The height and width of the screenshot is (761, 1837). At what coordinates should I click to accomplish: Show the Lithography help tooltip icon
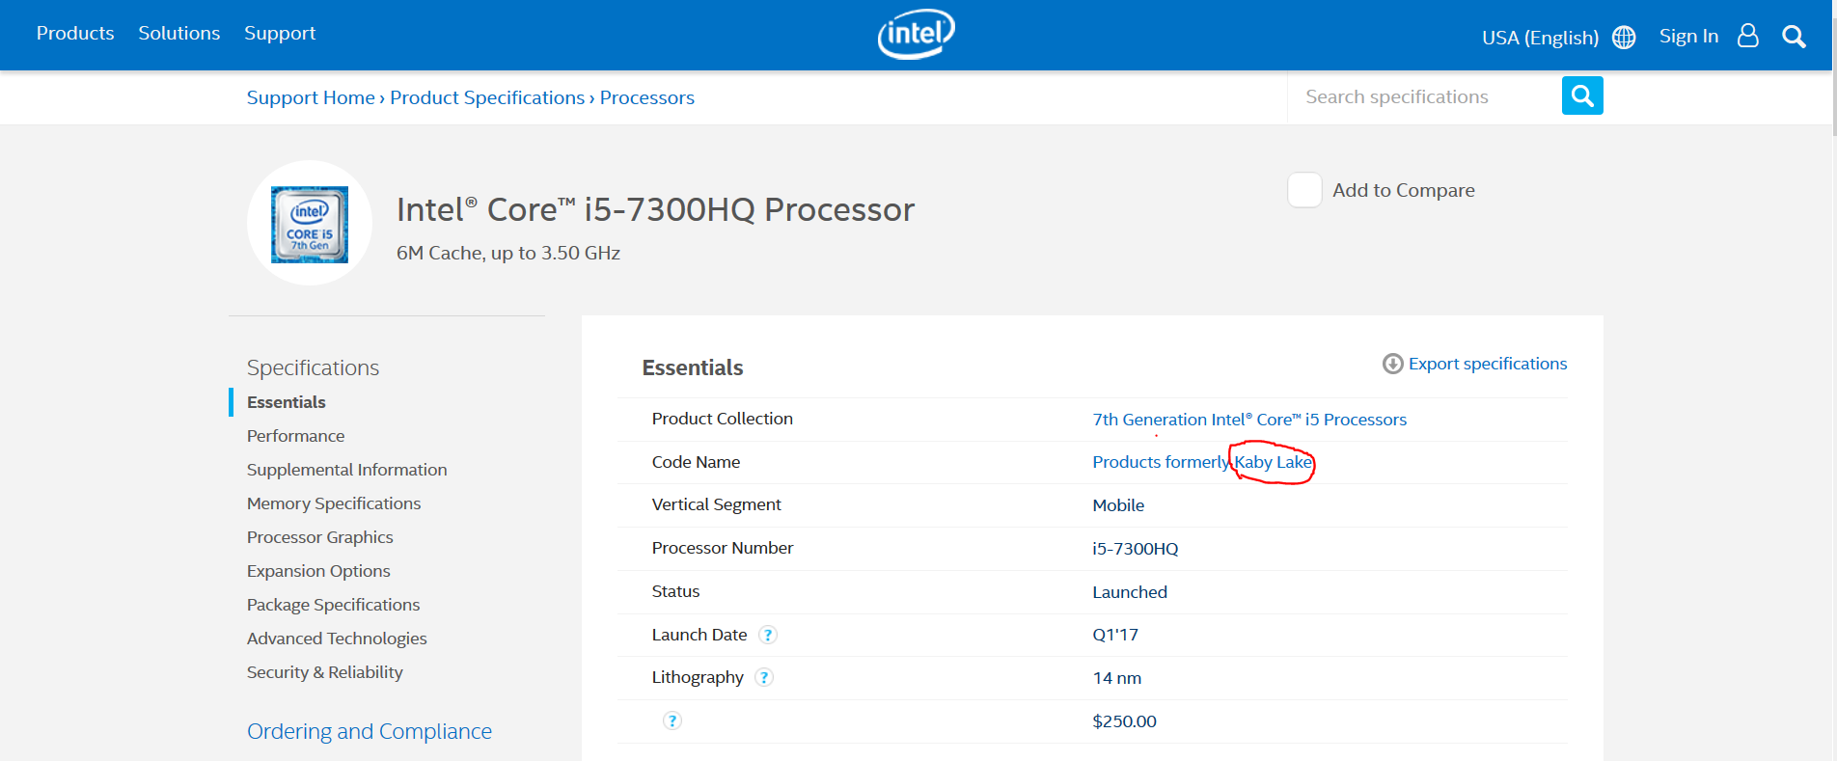pyautogui.click(x=764, y=677)
